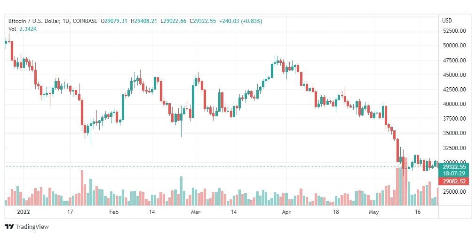The width and height of the screenshot is (476, 235).
Task: Click the Vol 2.342K indicator label
Action: [x=22, y=29]
